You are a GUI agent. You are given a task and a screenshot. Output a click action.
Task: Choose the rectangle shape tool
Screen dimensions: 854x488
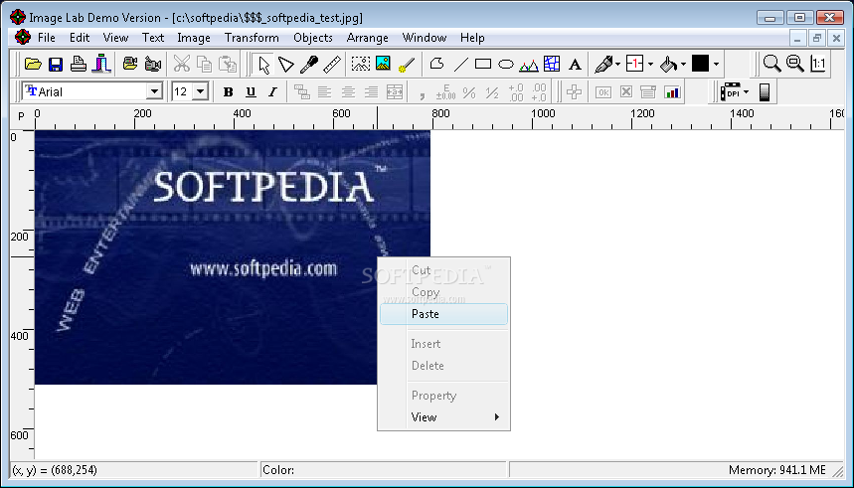pyautogui.click(x=483, y=65)
